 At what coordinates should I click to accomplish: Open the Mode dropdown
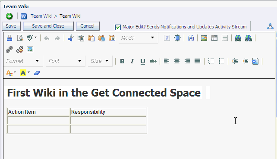[138, 38]
